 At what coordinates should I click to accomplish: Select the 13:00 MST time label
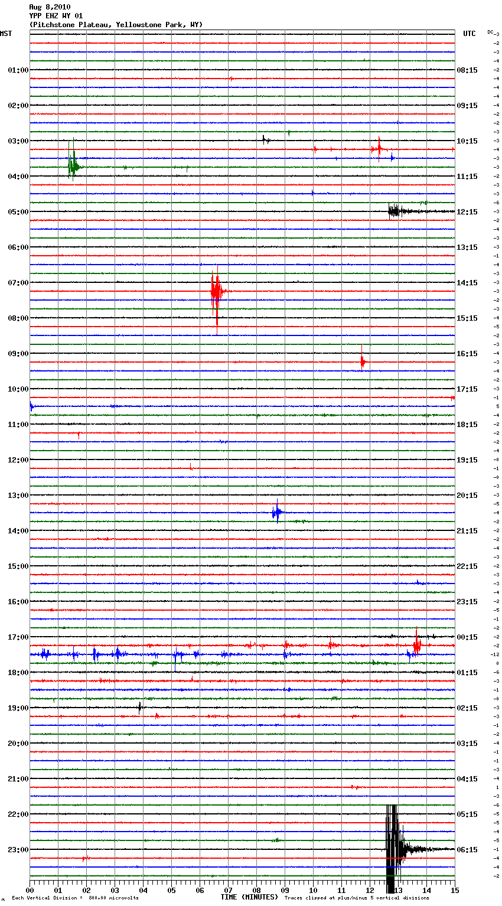18,496
